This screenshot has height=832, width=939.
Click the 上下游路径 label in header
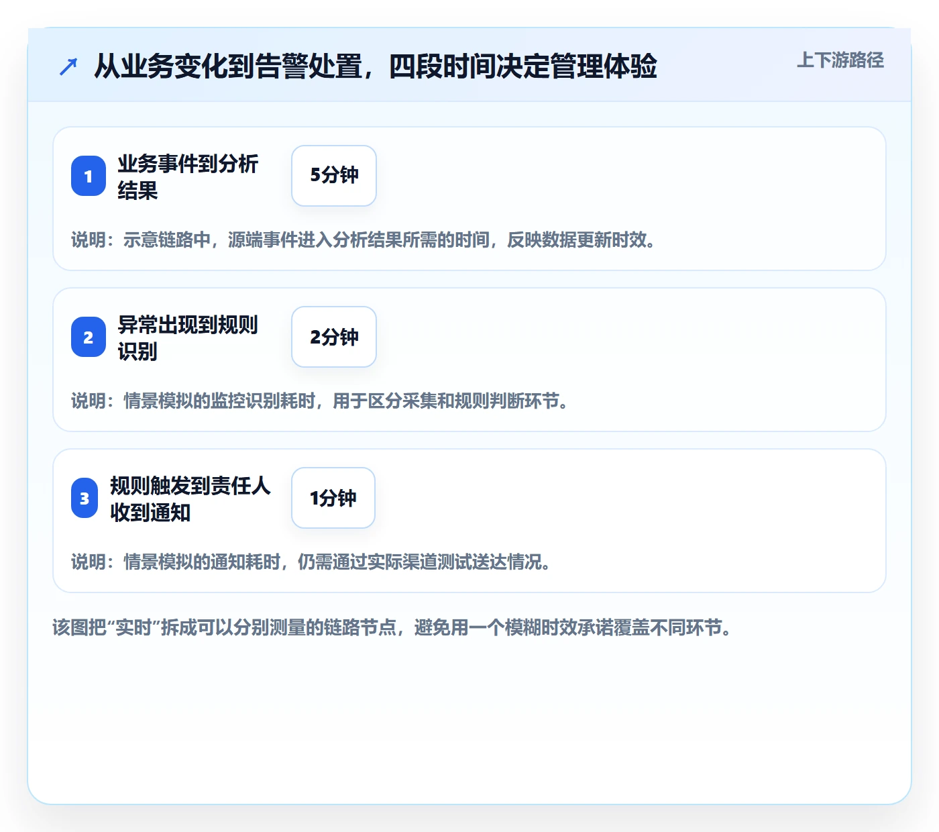pos(840,60)
